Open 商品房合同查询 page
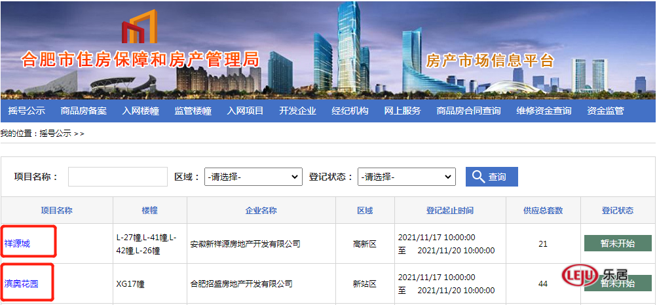The image size is (657, 305). pos(468,111)
